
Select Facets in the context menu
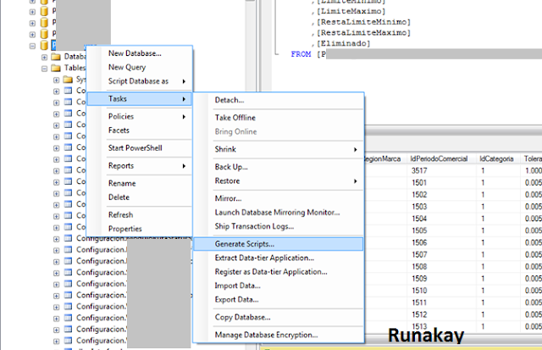[x=119, y=130]
